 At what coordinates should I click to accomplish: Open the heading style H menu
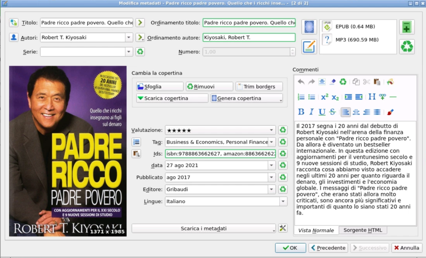372,97
